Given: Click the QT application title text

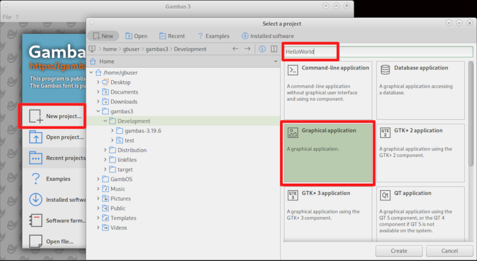Looking at the screenshot, I should [413, 193].
